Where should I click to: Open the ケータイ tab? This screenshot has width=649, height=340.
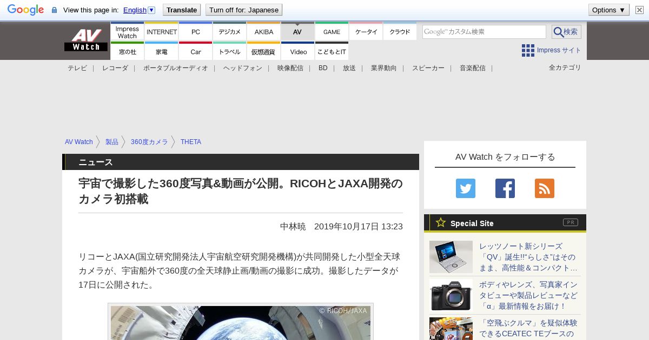366,32
